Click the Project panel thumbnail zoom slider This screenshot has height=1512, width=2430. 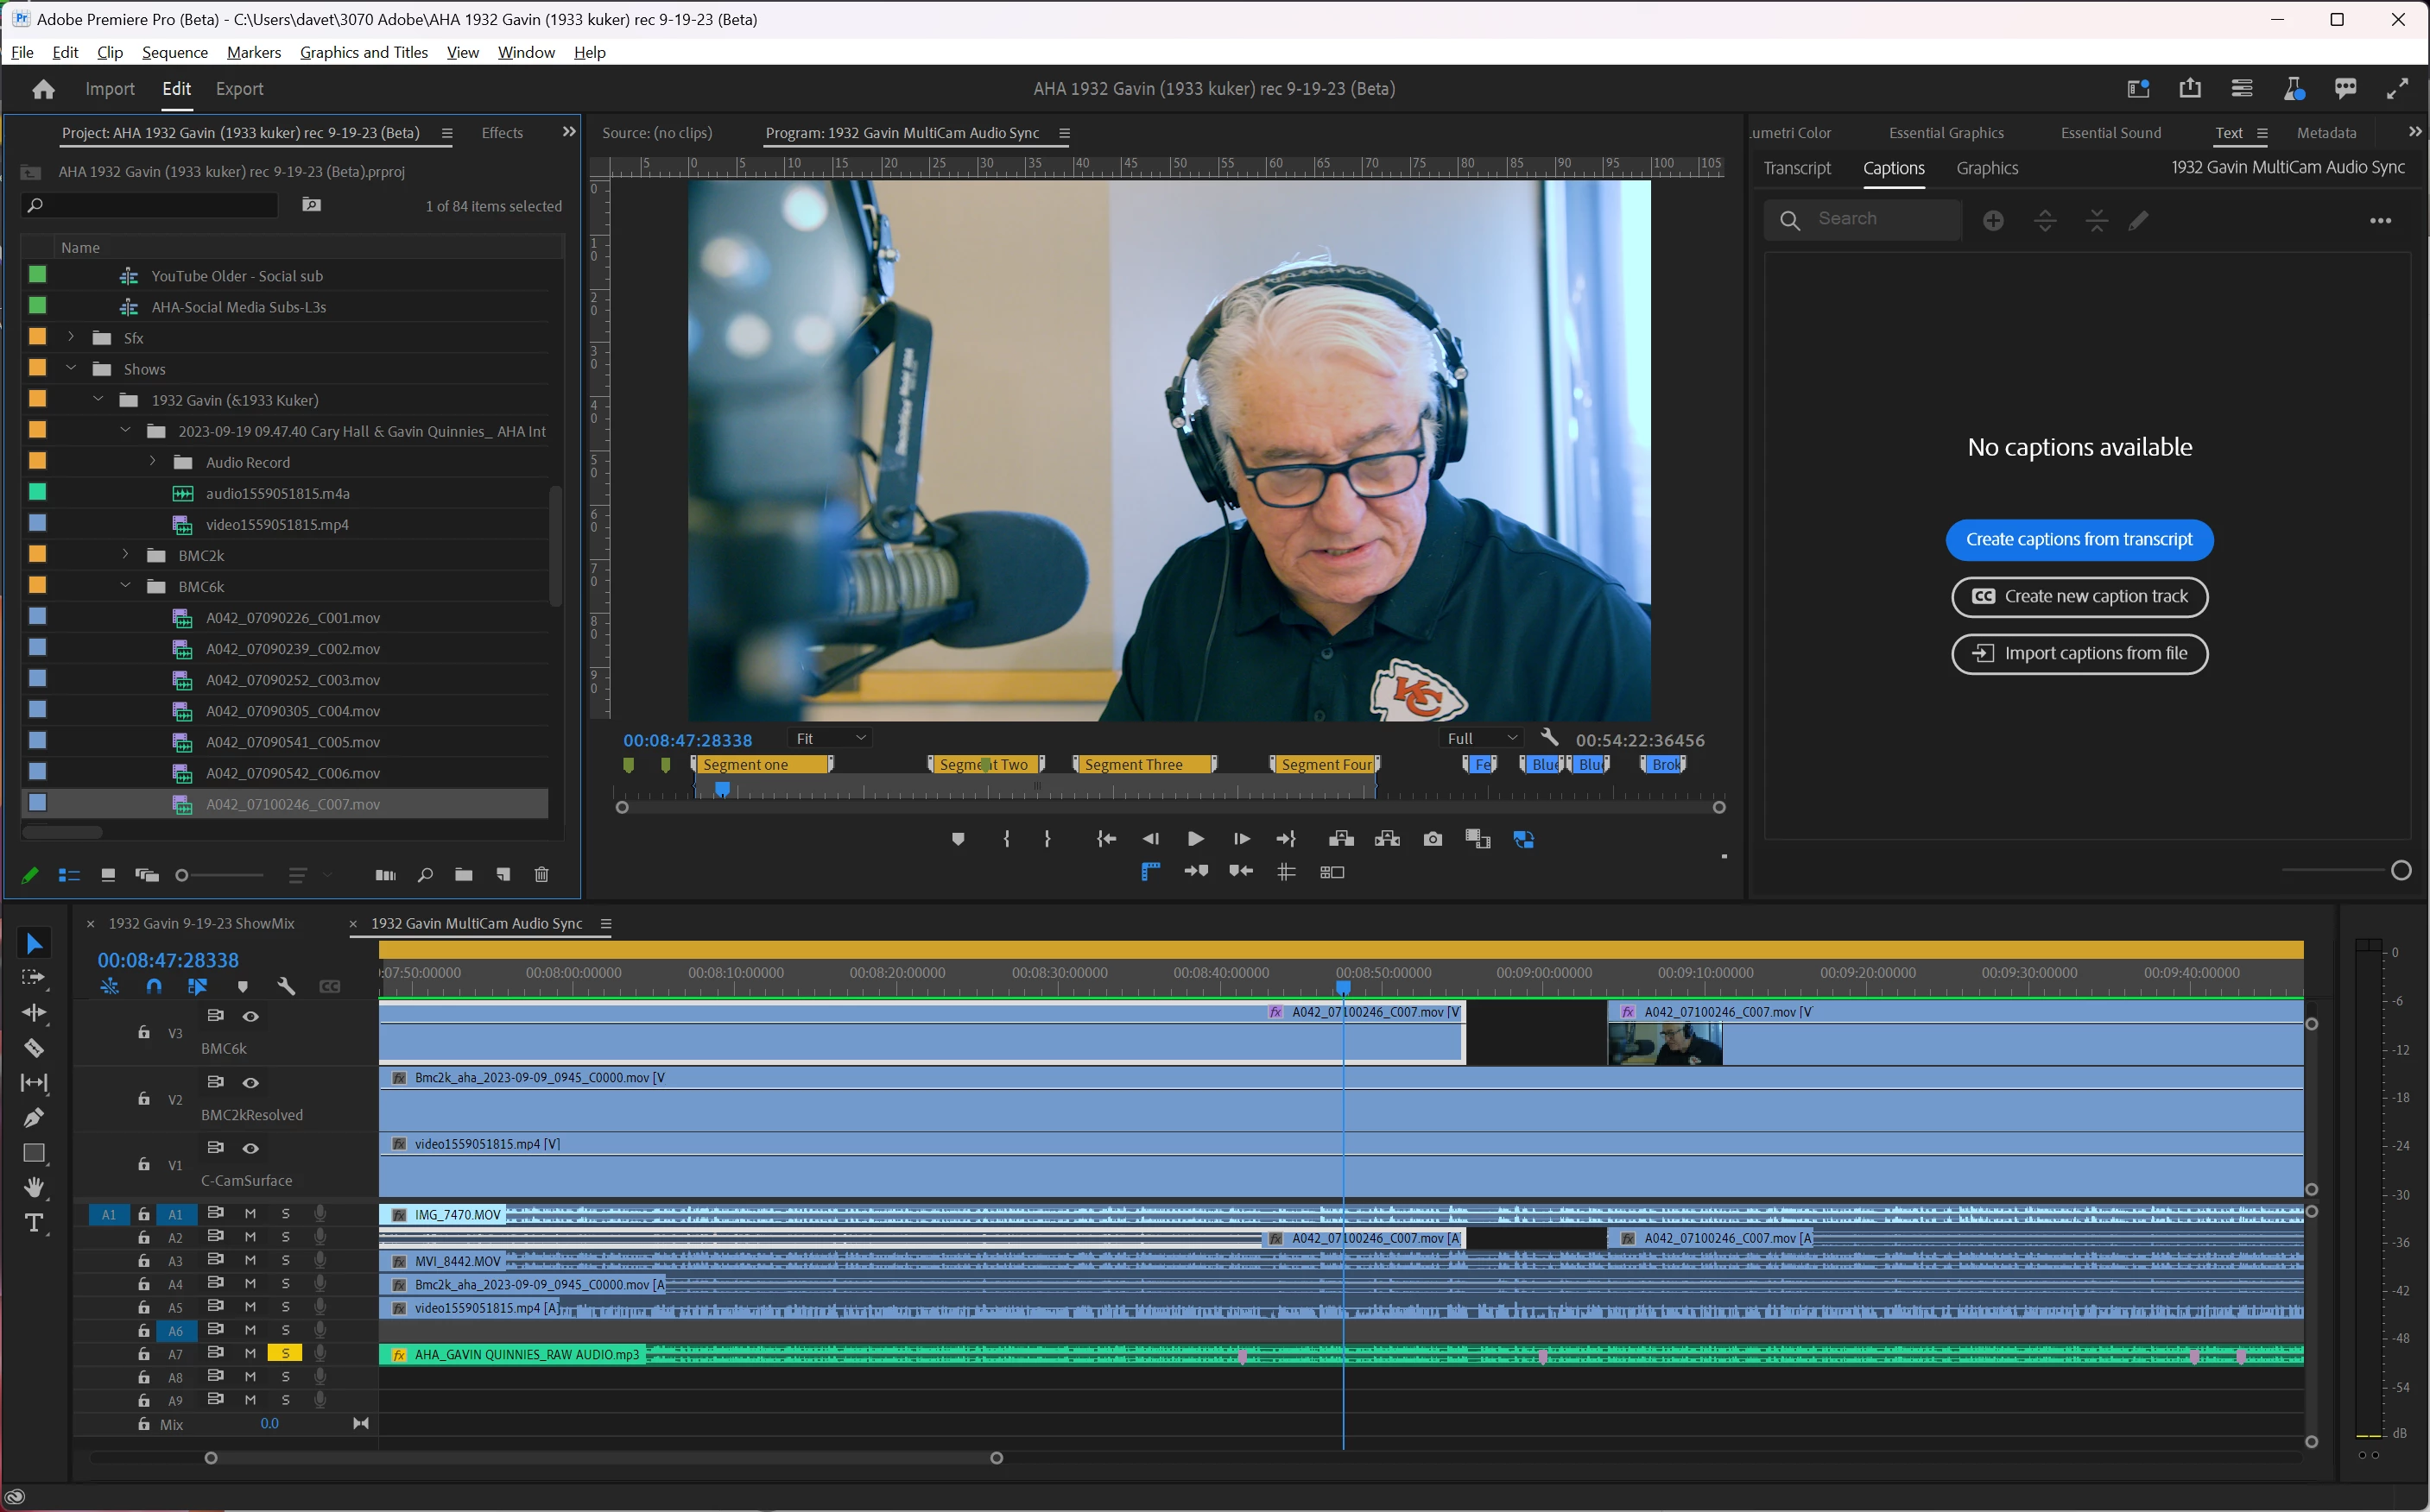pos(220,875)
